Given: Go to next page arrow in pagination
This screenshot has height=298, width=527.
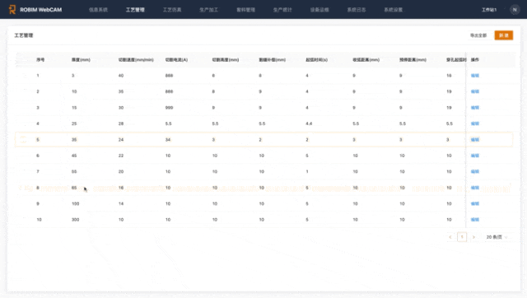Looking at the screenshot, I should [473, 237].
